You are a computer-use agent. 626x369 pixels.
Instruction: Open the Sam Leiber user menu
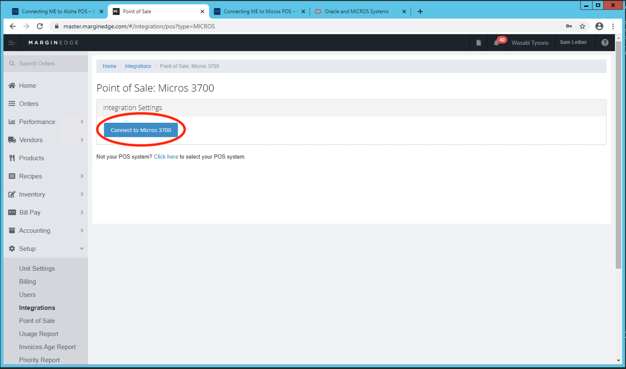point(573,42)
